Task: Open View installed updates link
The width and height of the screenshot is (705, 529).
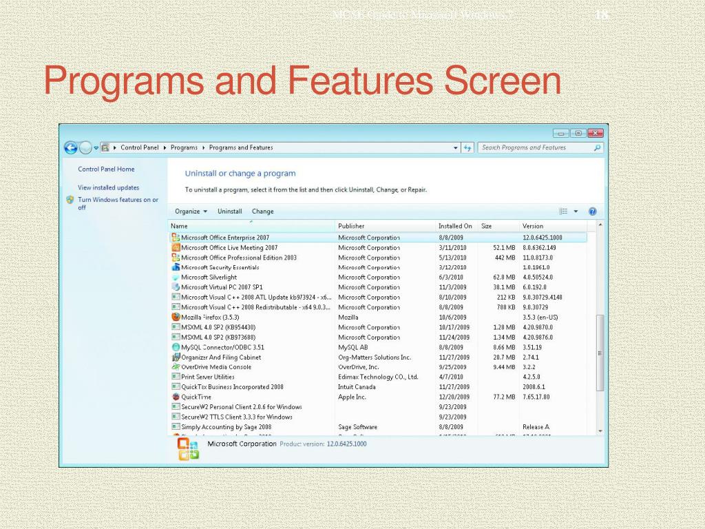Action: (x=108, y=187)
